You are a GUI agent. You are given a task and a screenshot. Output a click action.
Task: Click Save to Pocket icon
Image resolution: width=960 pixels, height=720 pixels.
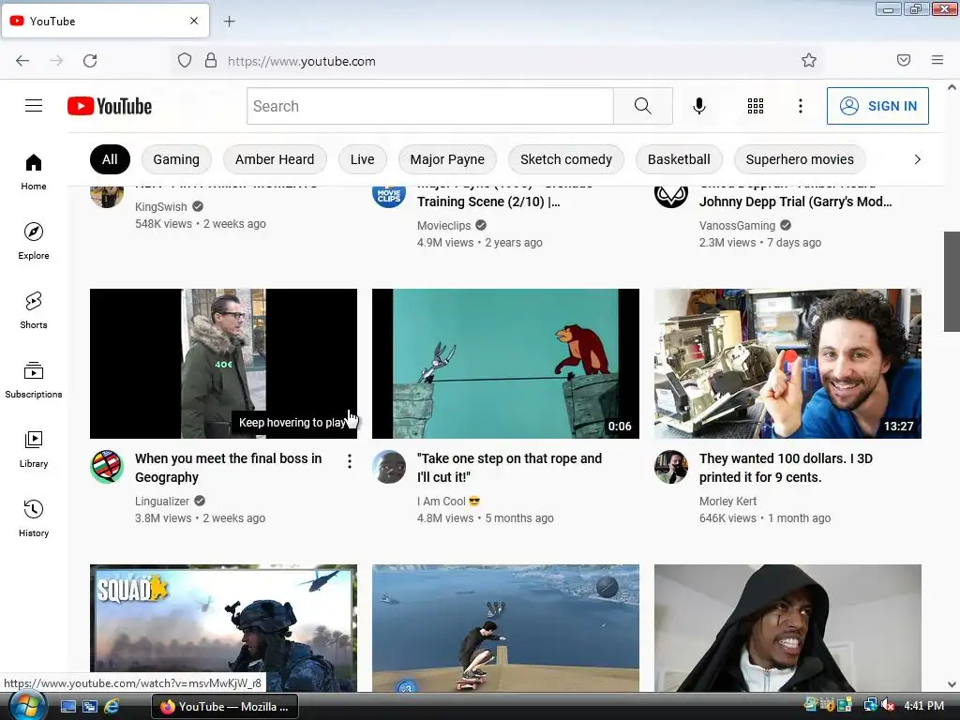click(904, 60)
